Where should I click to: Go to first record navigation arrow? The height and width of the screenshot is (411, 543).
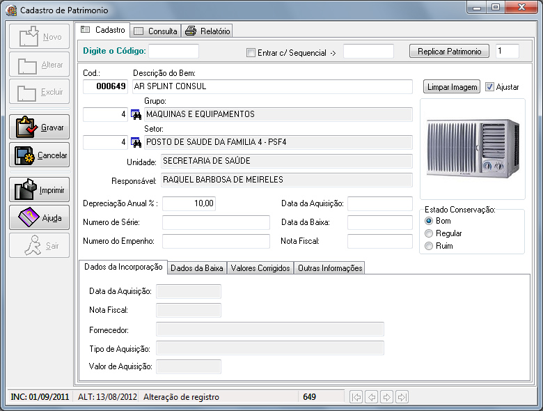(x=356, y=397)
